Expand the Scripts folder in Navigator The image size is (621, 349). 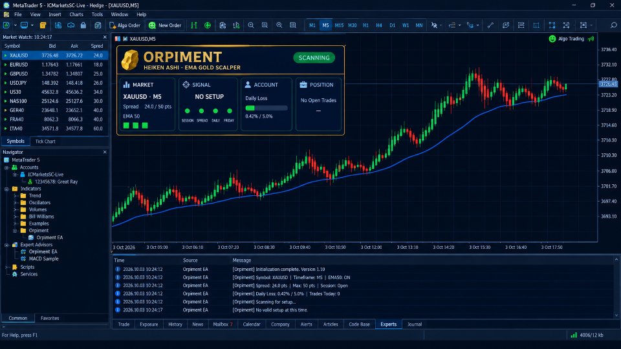click(6, 267)
